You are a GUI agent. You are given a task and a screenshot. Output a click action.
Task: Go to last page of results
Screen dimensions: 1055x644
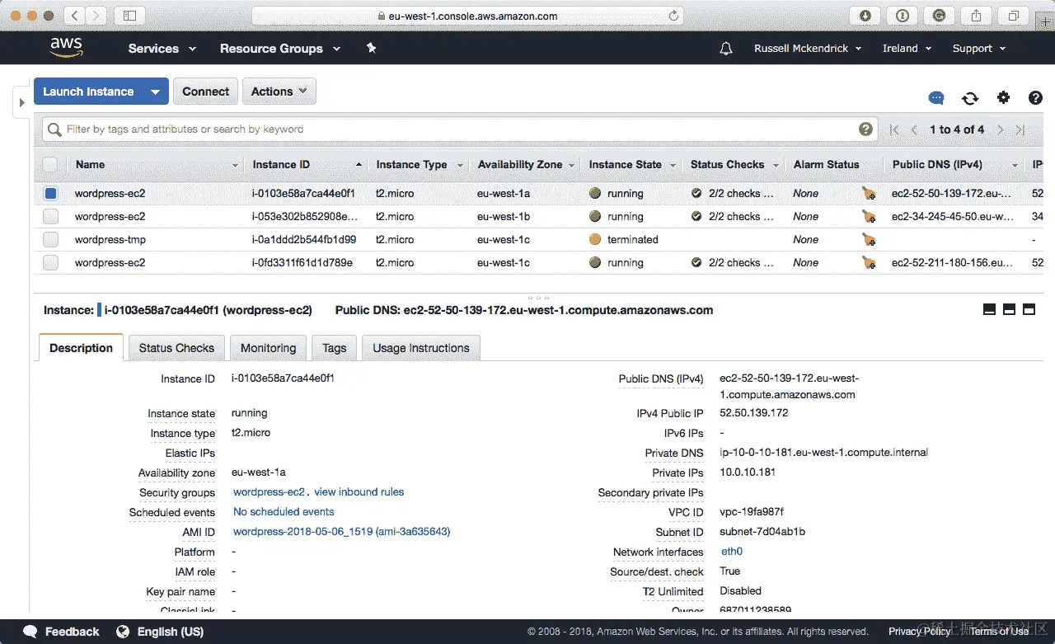point(1020,129)
